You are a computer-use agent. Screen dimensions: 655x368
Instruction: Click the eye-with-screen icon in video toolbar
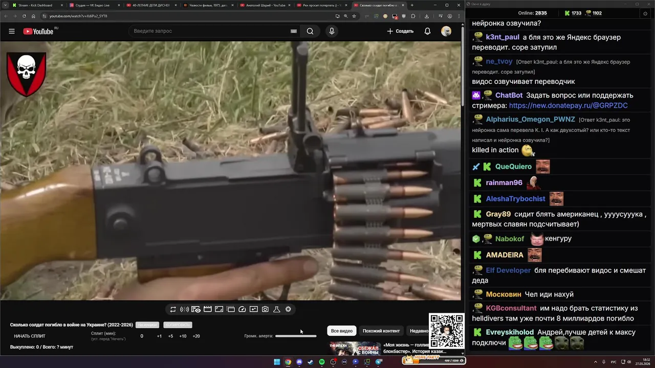click(196, 309)
